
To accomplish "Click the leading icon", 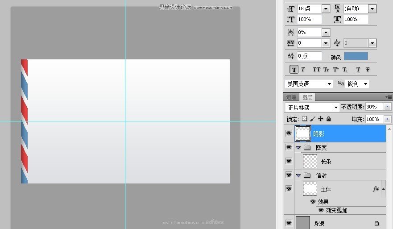I will click(x=337, y=8).
